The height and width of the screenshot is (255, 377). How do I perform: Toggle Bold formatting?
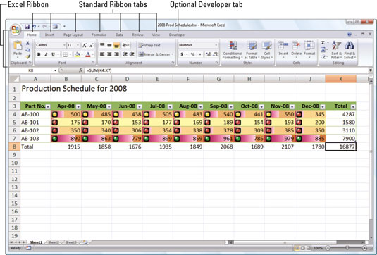pos(39,54)
